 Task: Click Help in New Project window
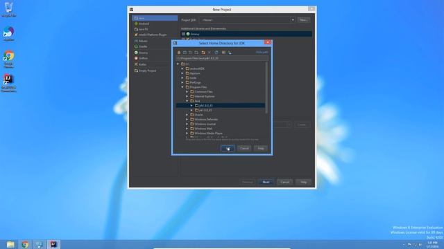(304, 182)
